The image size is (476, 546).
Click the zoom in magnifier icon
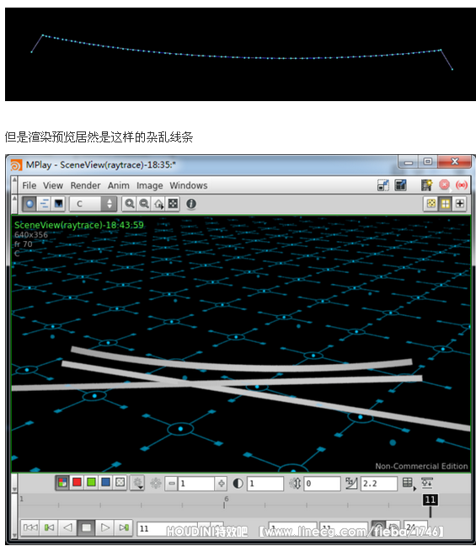pyautogui.click(x=130, y=204)
